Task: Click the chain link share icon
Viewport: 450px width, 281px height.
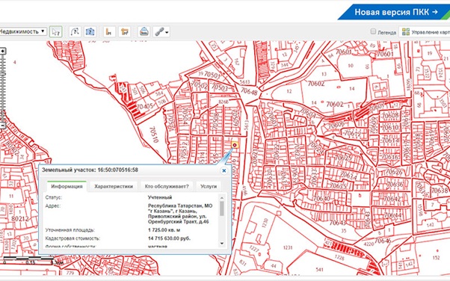Action: tap(158, 31)
